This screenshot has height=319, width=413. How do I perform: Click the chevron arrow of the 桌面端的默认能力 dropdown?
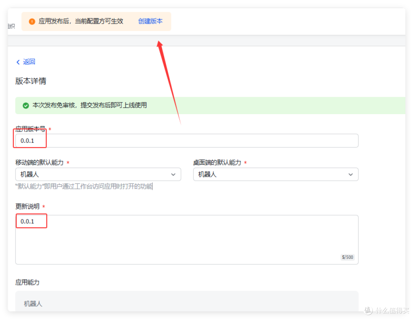click(351, 174)
